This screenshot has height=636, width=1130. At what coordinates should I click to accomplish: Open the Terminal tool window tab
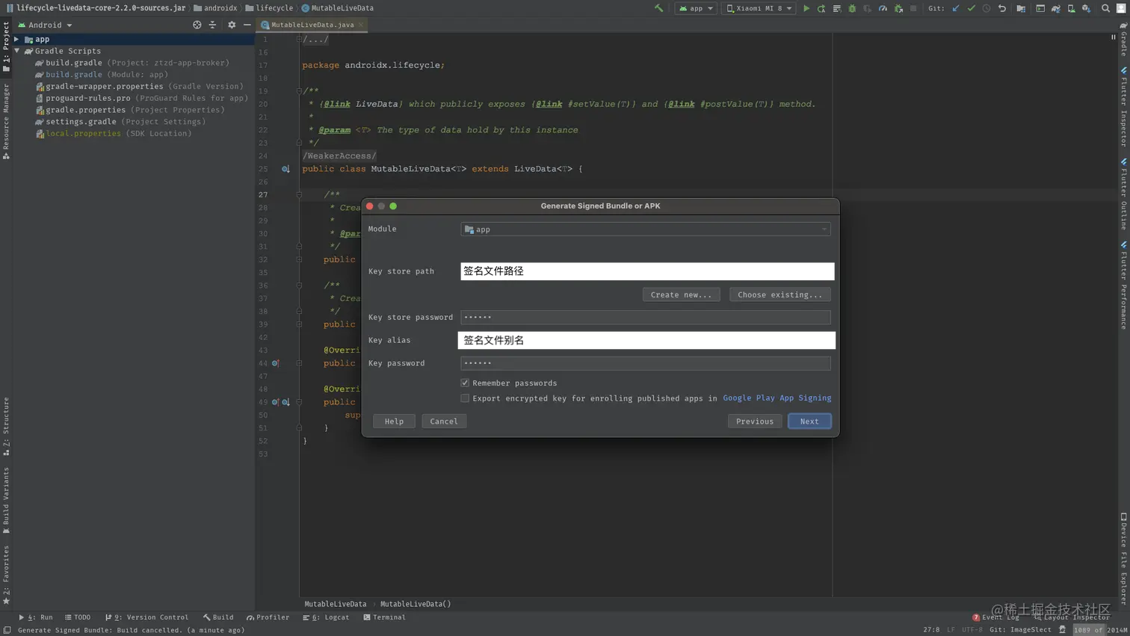click(x=384, y=617)
